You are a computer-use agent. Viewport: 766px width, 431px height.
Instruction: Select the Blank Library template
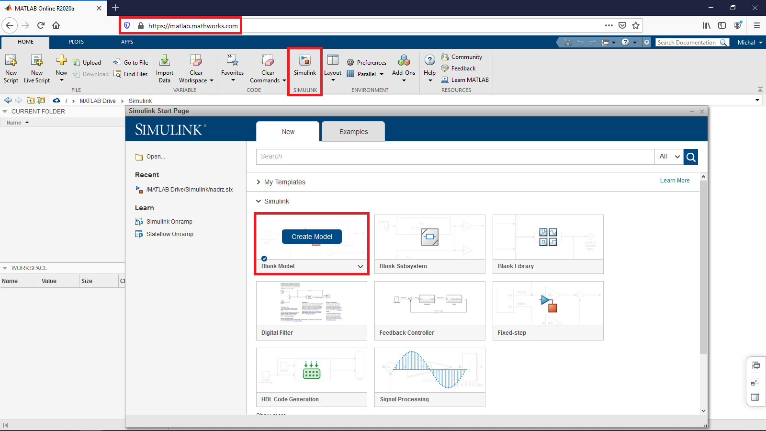pos(548,244)
